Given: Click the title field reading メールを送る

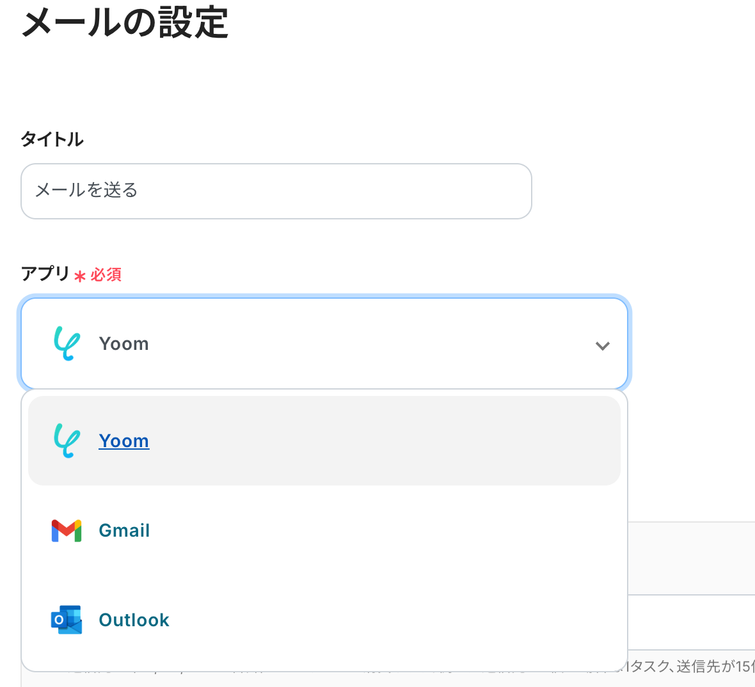Looking at the screenshot, I should [x=276, y=191].
